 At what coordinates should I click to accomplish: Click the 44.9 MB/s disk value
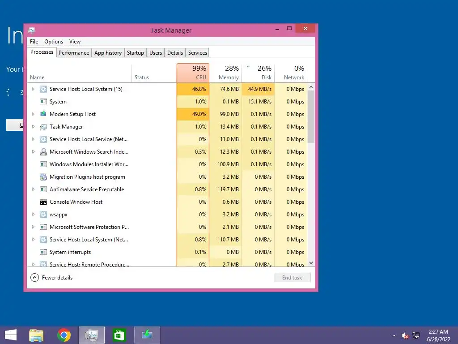pos(258,89)
